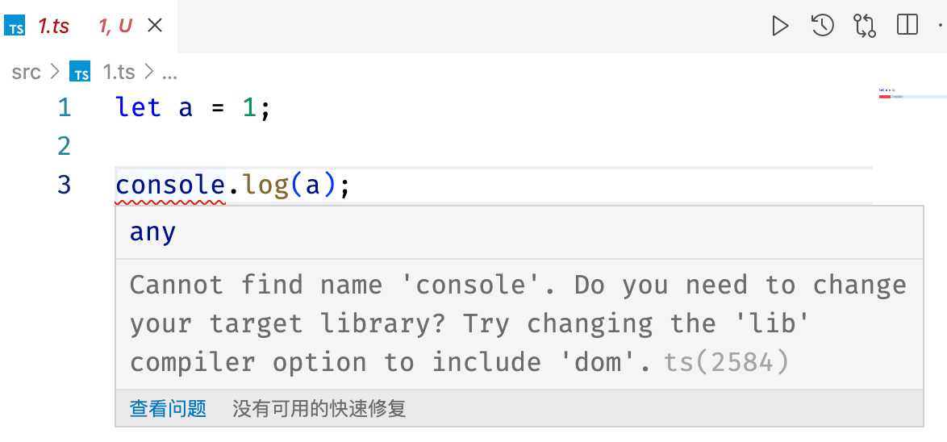The height and width of the screenshot is (442, 947).
Task: Open the 查看问题 link in the hover
Action: coord(168,409)
